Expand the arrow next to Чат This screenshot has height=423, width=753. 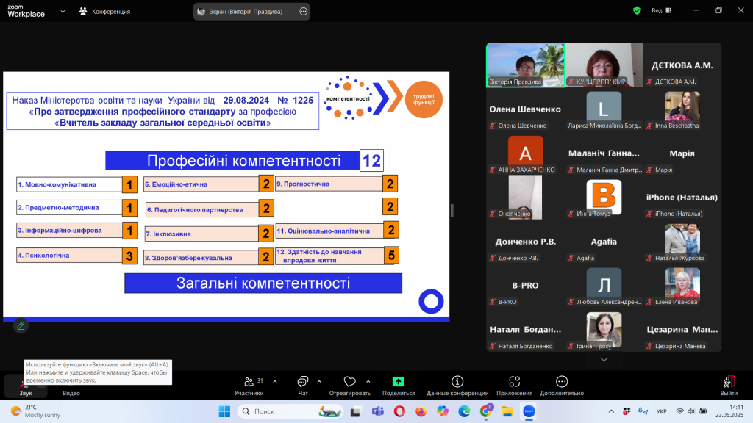pos(319,382)
